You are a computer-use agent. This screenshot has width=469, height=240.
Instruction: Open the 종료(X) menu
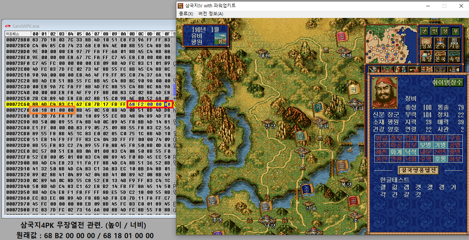coord(186,14)
